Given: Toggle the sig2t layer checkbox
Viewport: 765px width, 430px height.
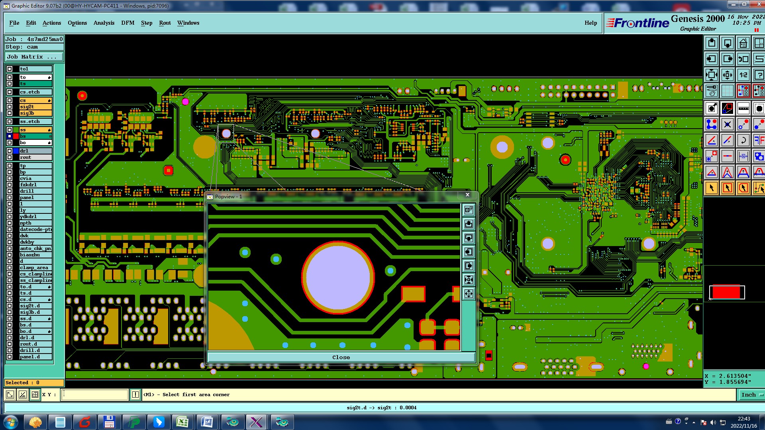Looking at the screenshot, I should 10,107.
